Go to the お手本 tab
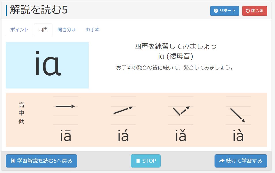The height and width of the screenshot is (173, 275). click(92, 30)
